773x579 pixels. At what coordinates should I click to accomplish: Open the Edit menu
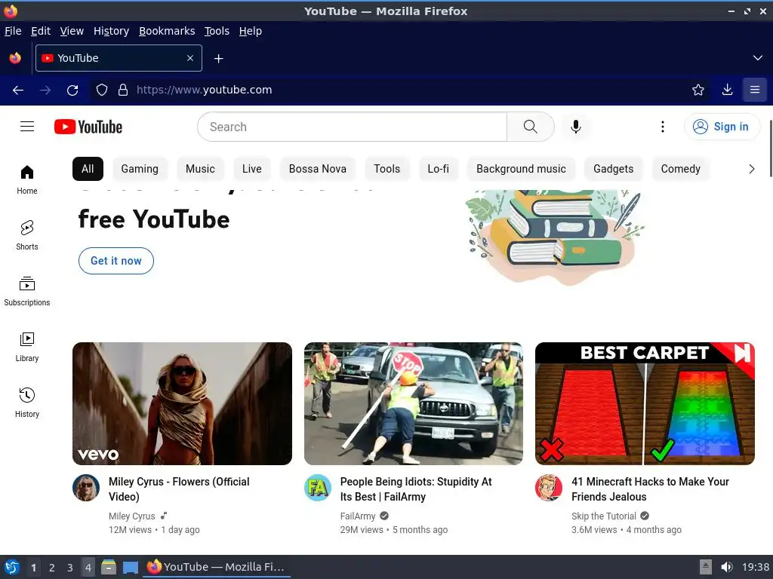pyautogui.click(x=41, y=31)
